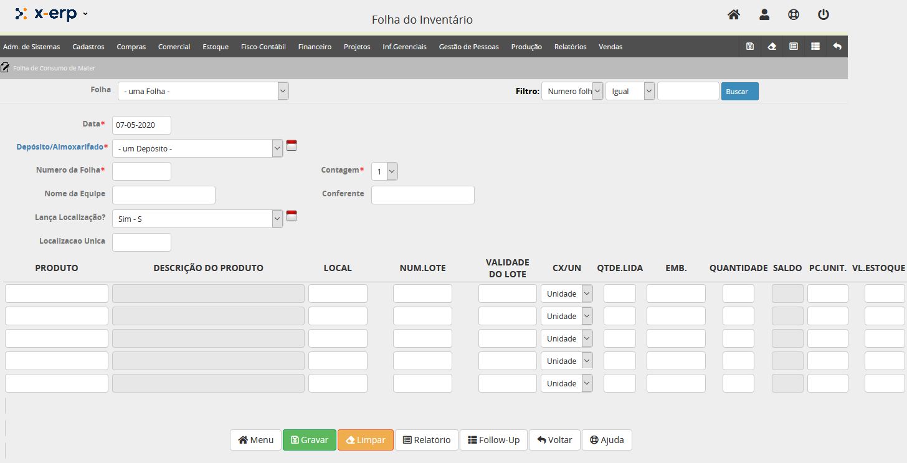907x463 pixels.
Task: Click the Data input field
Action: (x=141, y=125)
